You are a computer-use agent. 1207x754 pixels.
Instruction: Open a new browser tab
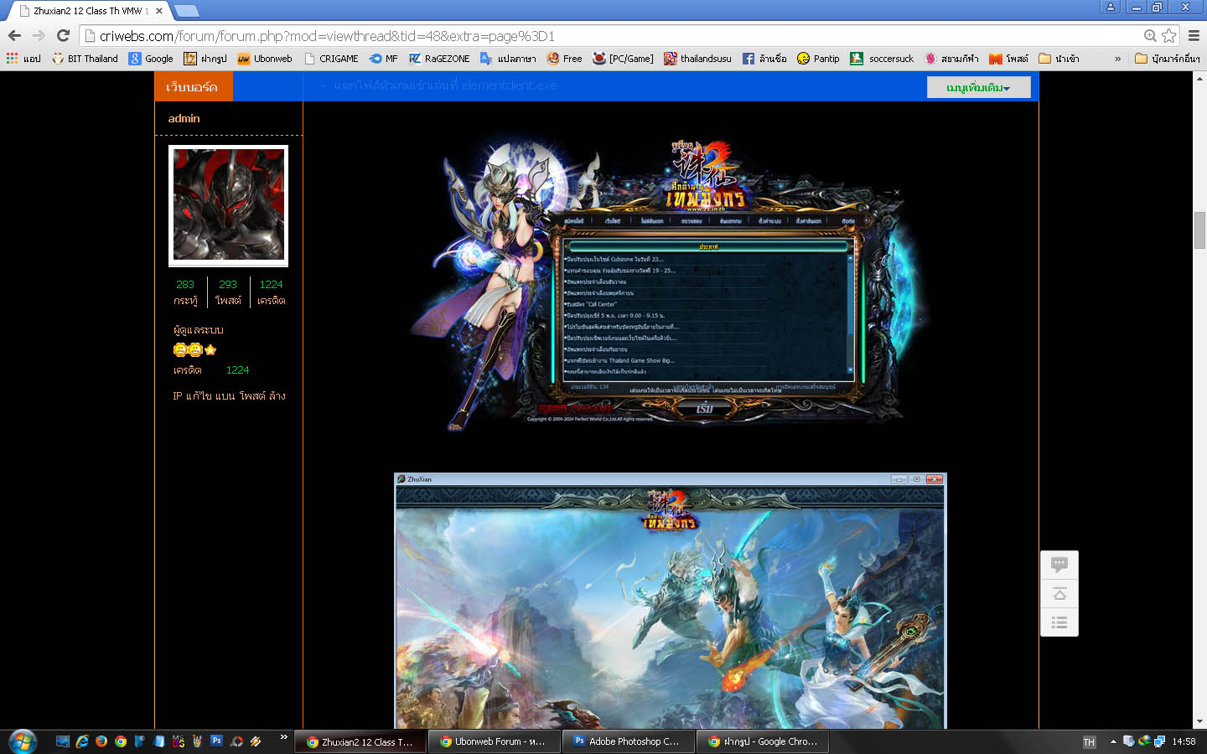pos(186,11)
